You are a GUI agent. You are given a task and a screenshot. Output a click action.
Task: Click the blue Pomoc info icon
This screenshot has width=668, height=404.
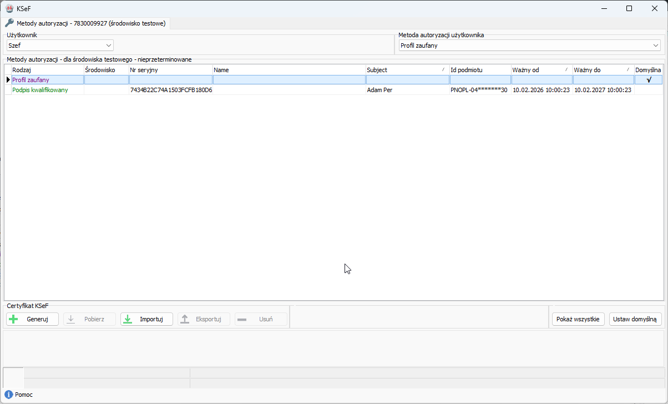(9, 395)
